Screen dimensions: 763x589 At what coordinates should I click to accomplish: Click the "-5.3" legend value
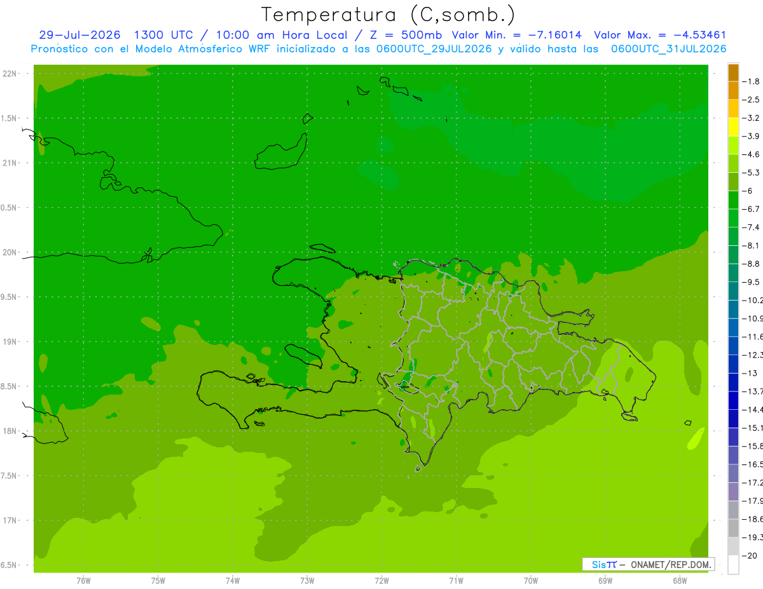click(751, 173)
